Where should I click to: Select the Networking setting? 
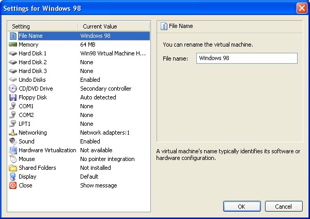coord(79,133)
